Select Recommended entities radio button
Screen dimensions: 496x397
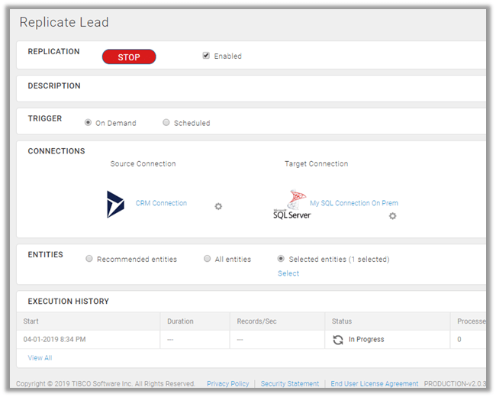point(89,259)
